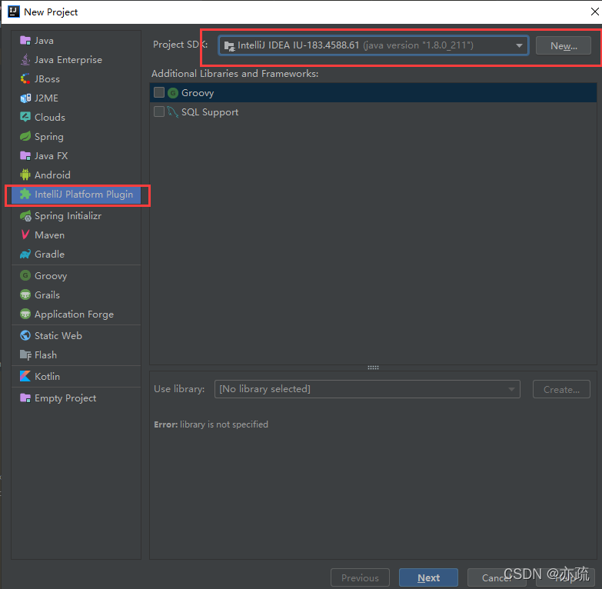Click the Empty Project folder icon

point(25,398)
